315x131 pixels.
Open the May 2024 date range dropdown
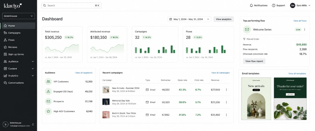(x=189, y=19)
